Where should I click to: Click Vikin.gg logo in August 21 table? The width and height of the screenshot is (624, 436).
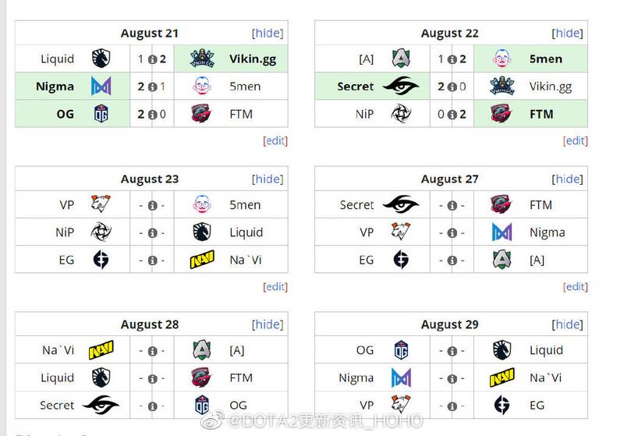point(202,58)
